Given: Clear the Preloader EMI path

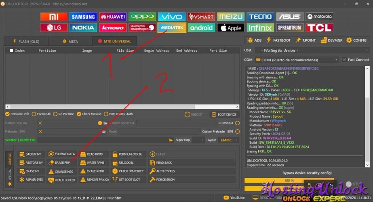Looking at the screenshot, I should pyautogui.click(x=40, y=131).
